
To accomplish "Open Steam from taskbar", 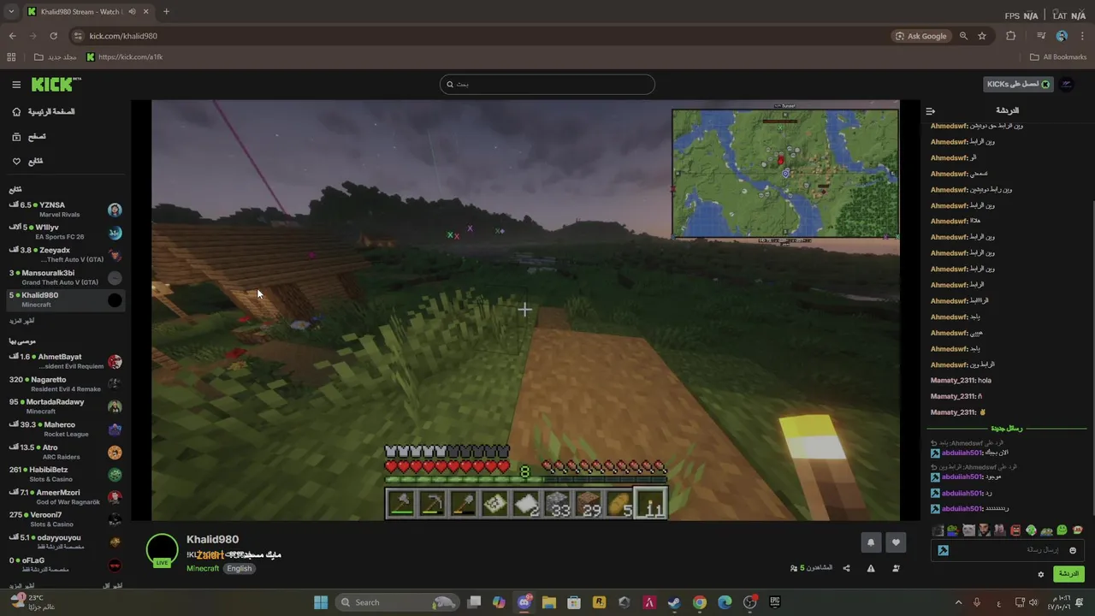I will [x=674, y=602].
